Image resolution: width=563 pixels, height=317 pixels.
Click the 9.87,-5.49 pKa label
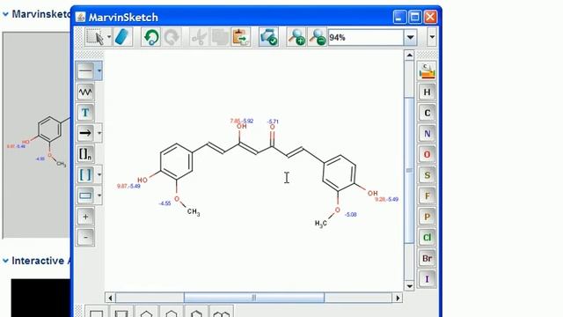[x=128, y=186]
